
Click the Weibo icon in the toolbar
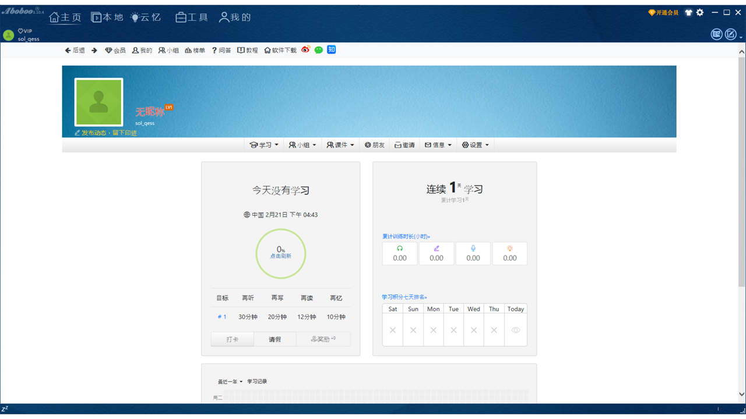tap(306, 50)
